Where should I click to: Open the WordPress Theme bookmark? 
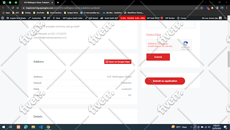tap(134, 13)
